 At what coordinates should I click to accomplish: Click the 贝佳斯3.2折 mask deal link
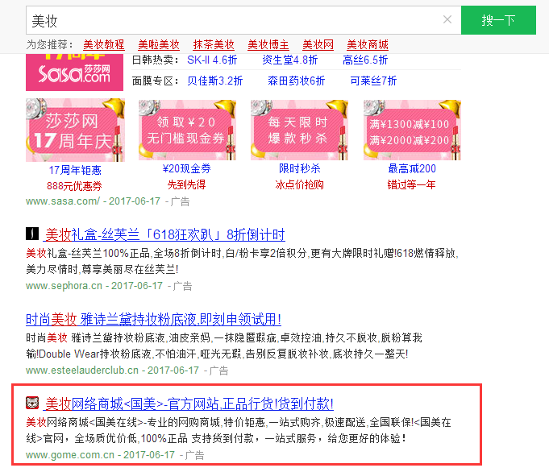(214, 81)
